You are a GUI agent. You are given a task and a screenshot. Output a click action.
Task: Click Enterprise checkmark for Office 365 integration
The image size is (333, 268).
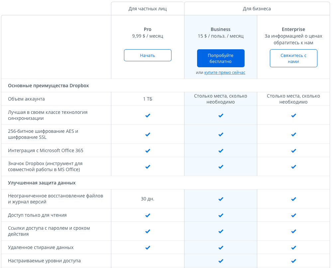tap(293, 151)
